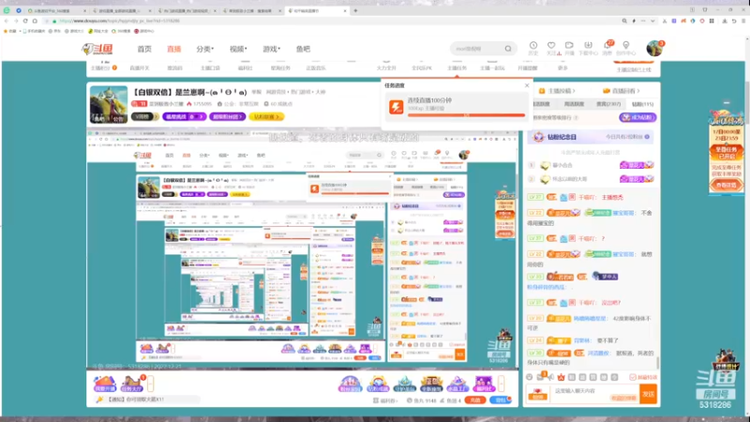
Task: Expand the left gift list arrow
Action: pyautogui.click(x=151, y=384)
